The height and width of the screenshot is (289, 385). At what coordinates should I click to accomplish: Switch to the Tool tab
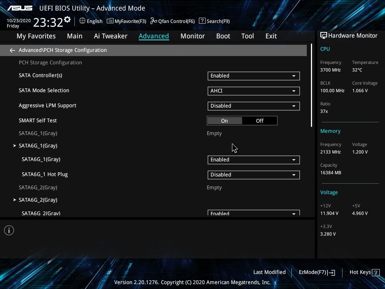[x=247, y=36]
